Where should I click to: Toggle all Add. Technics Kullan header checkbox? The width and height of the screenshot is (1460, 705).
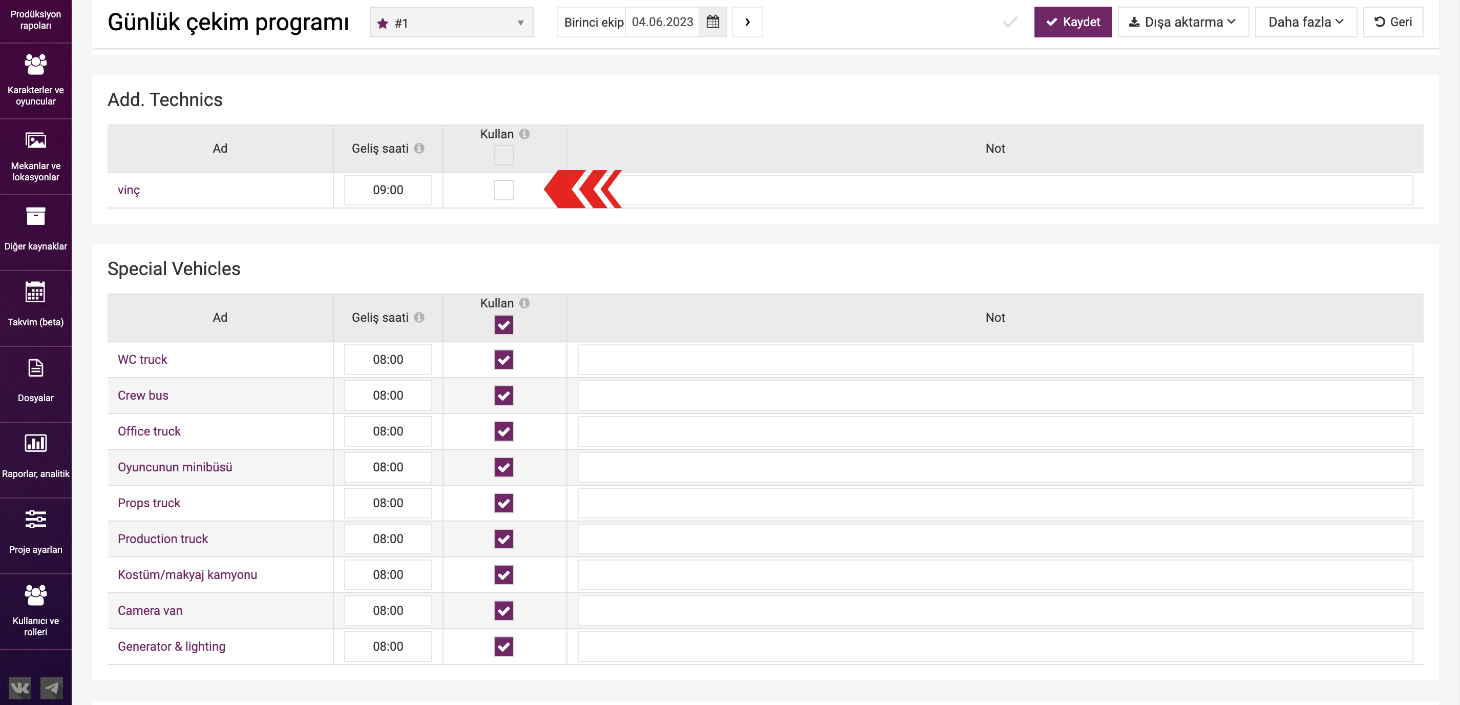click(503, 155)
